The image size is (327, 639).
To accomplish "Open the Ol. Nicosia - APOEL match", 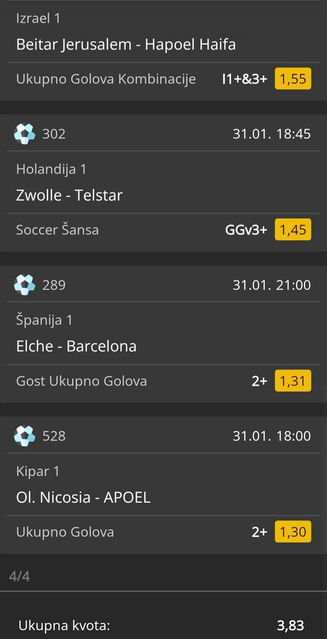I will (83, 497).
